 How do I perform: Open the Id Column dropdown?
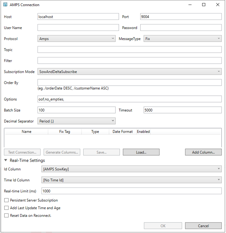pos(131,169)
